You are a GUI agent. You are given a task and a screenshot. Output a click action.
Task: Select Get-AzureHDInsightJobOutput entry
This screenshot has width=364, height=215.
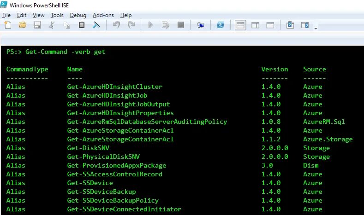pos(119,104)
